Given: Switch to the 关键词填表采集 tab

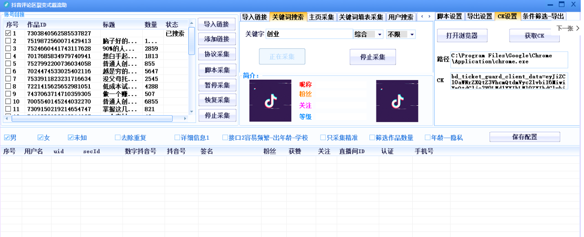Looking at the screenshot, I should pos(361,17).
